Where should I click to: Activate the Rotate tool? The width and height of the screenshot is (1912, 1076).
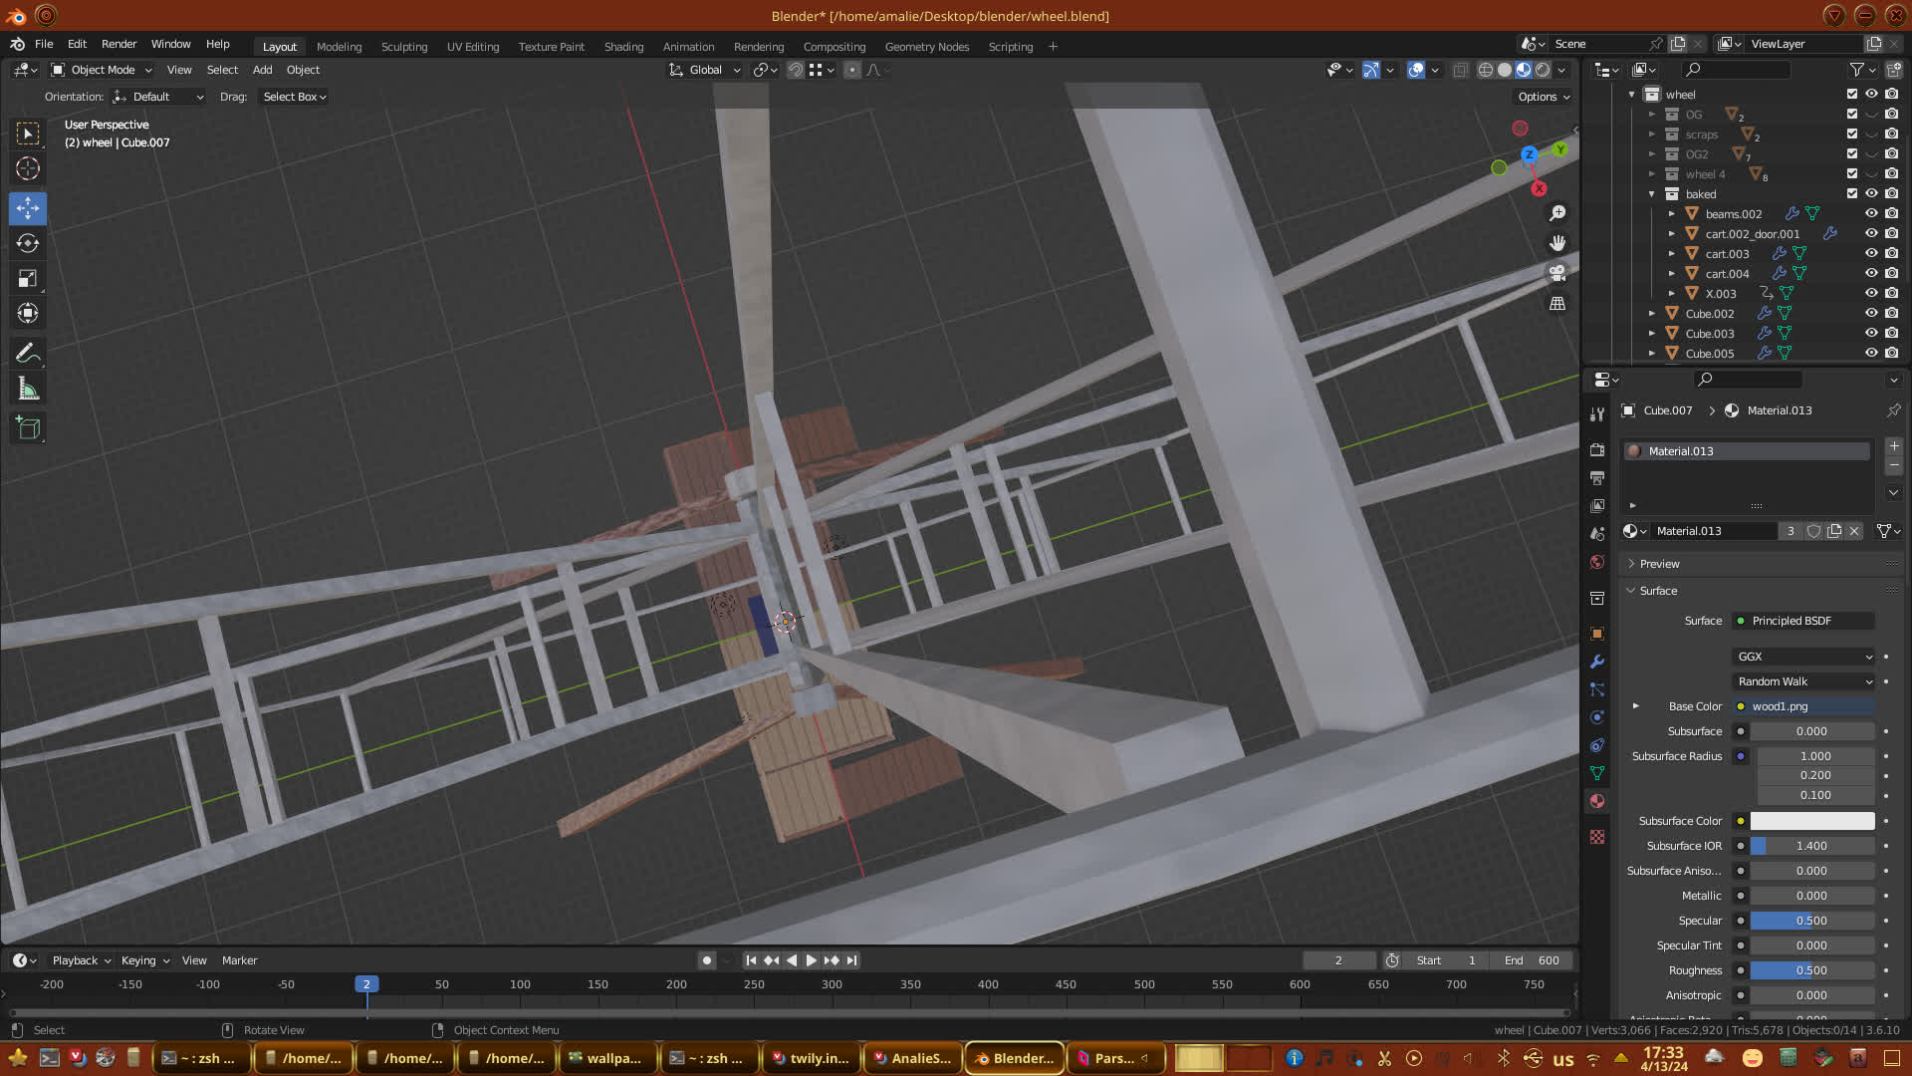pos(28,244)
